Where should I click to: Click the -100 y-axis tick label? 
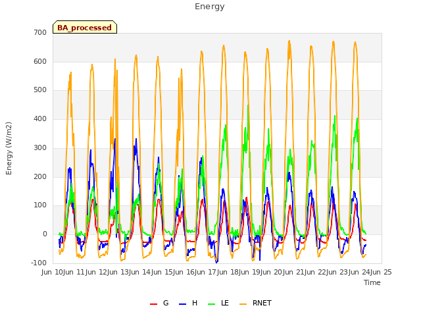coord(39,263)
